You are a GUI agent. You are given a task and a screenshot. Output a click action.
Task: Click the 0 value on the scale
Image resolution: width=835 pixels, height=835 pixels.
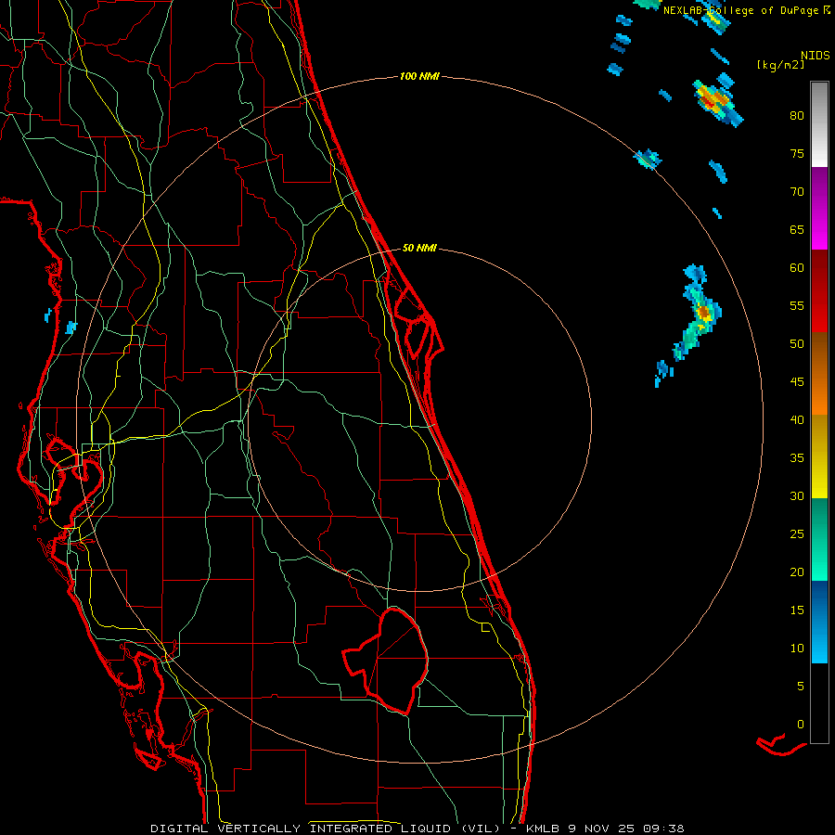(801, 725)
